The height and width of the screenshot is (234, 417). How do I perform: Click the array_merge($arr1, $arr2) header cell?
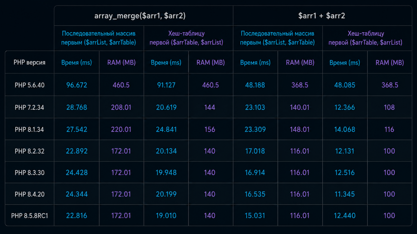click(144, 16)
